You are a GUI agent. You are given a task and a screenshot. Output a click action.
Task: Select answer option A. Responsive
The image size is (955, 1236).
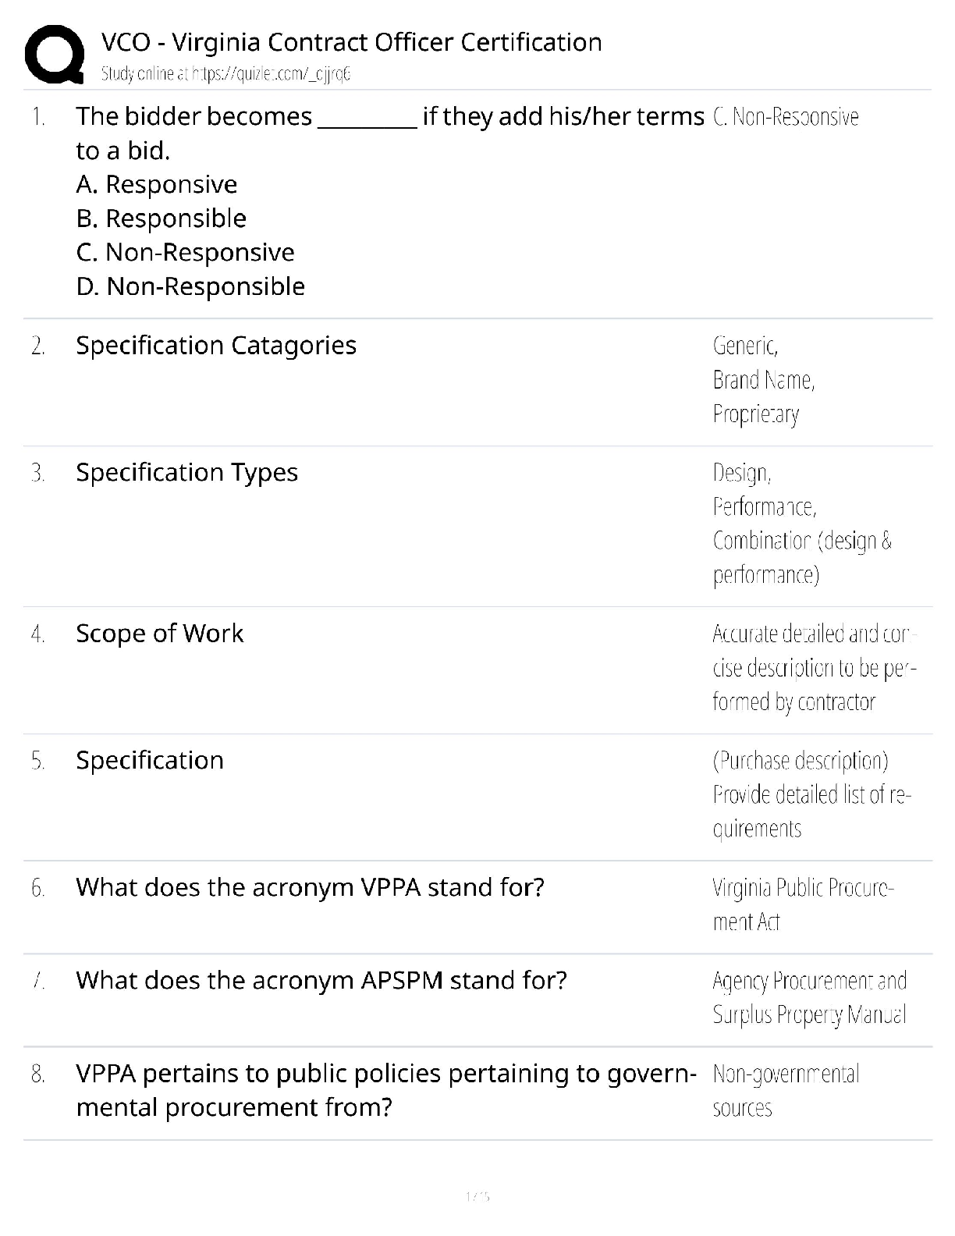click(x=157, y=184)
